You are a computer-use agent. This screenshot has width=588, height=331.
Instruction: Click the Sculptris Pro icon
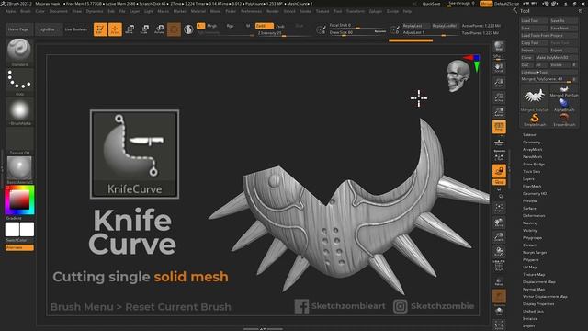(x=188, y=29)
